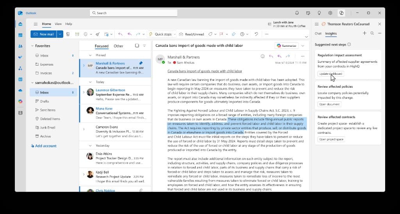Click the Forward arrow in ribbon
Image resolution: width=400 pixels, height=214 pixels.
(x=138, y=34)
